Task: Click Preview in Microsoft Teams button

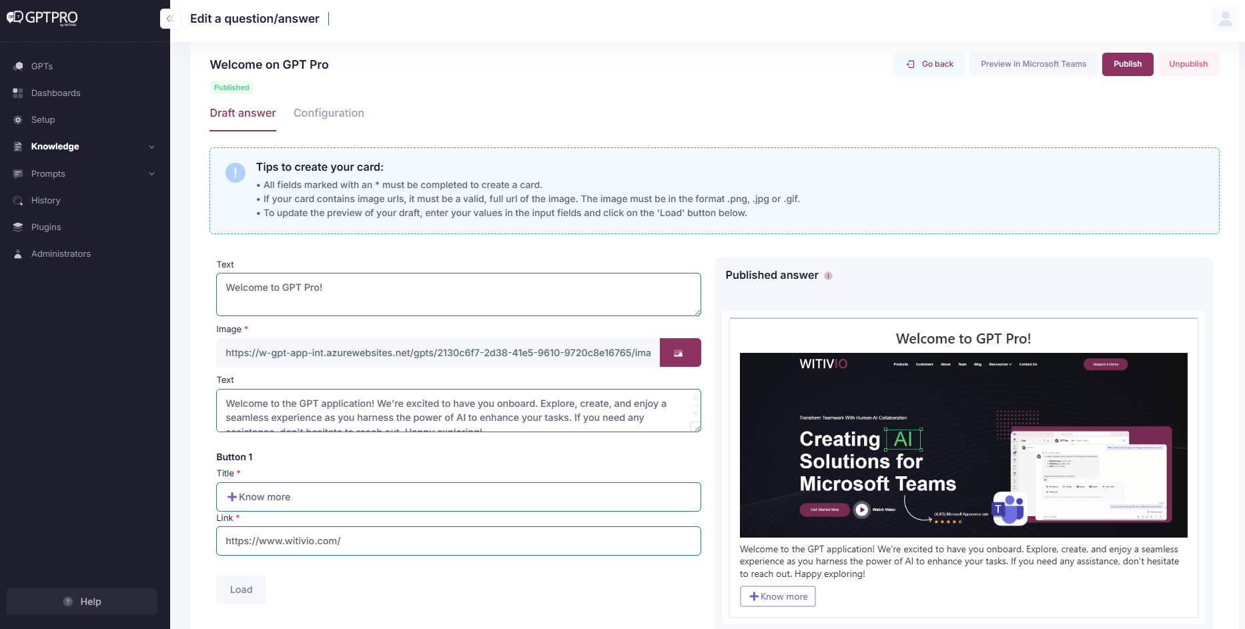Action: point(1033,64)
